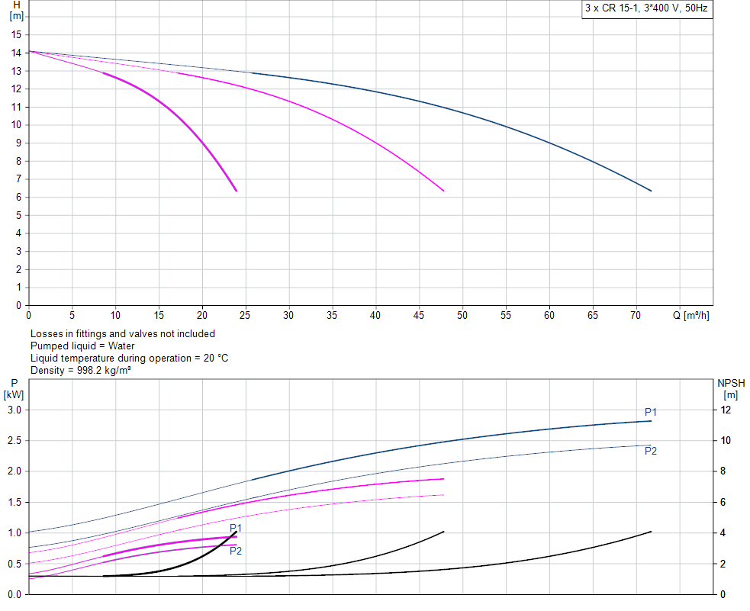Click the 25 tick on flow axis

[x=245, y=315]
